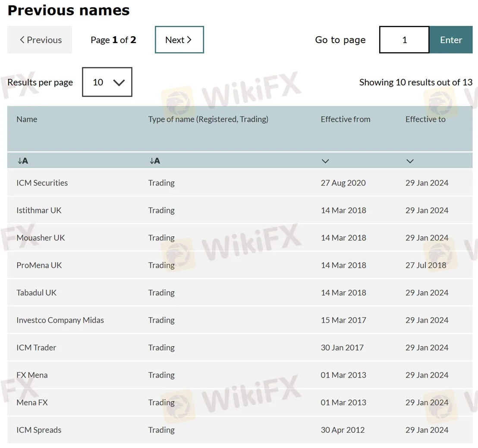
Task: Go to the Next page
Action: tap(179, 40)
